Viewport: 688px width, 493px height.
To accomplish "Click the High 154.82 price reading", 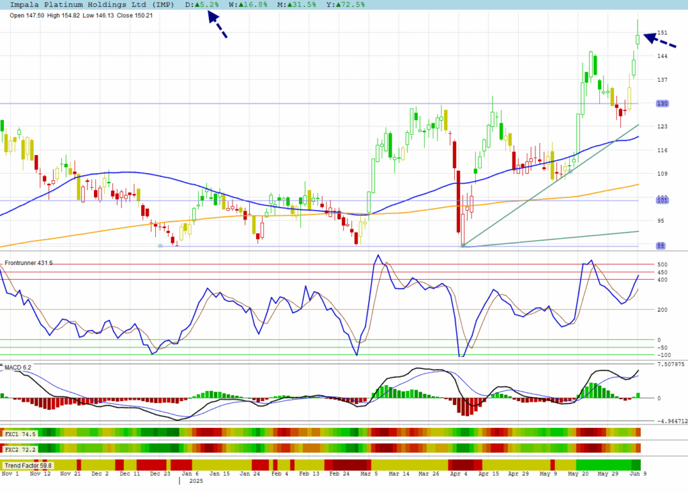I will coord(63,15).
